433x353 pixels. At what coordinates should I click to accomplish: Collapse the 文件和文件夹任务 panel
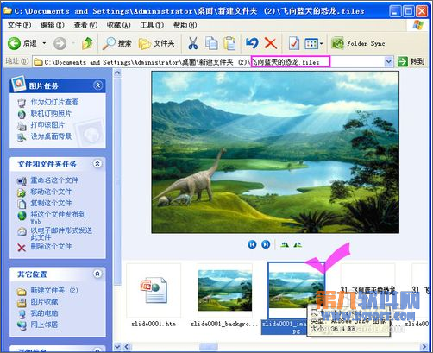pyautogui.click(x=97, y=164)
